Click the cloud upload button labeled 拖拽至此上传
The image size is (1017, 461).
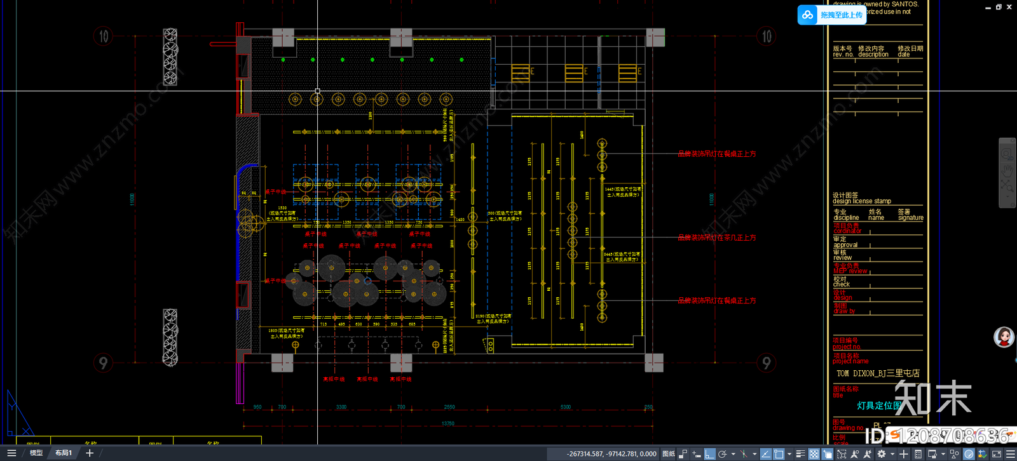[832, 15]
